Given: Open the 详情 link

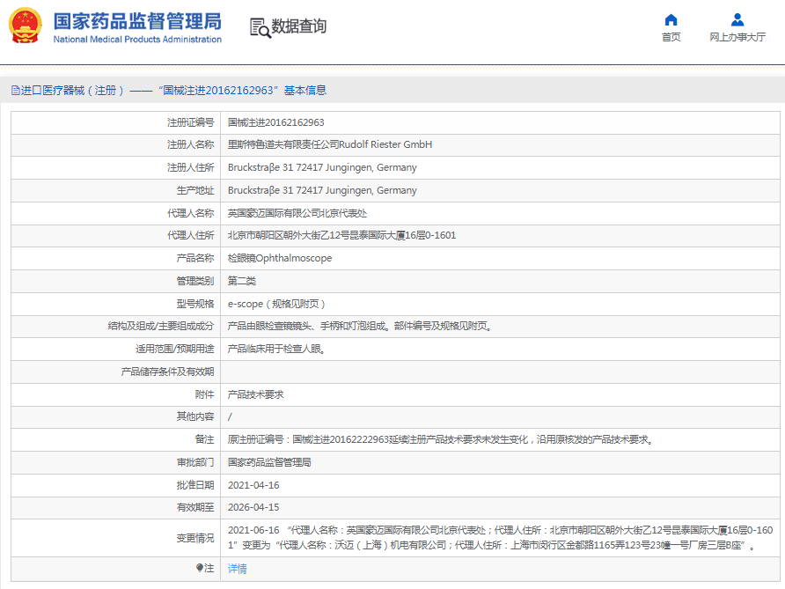Looking at the screenshot, I should pos(238,569).
